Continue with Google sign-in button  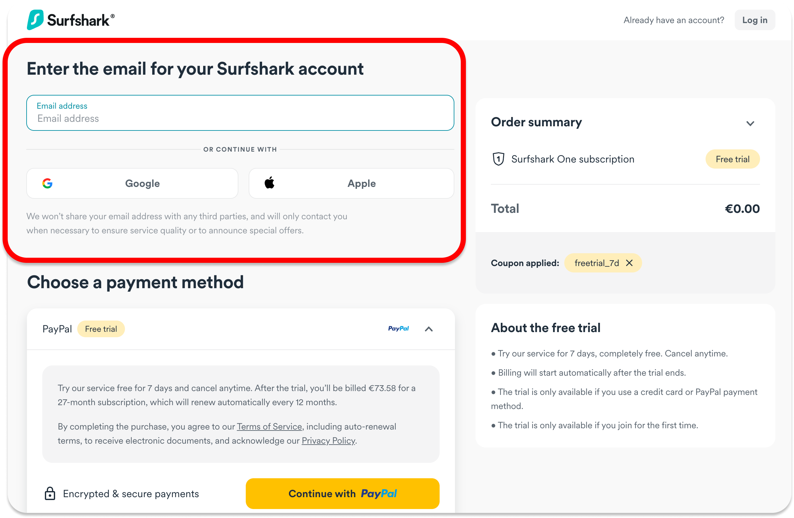click(132, 183)
